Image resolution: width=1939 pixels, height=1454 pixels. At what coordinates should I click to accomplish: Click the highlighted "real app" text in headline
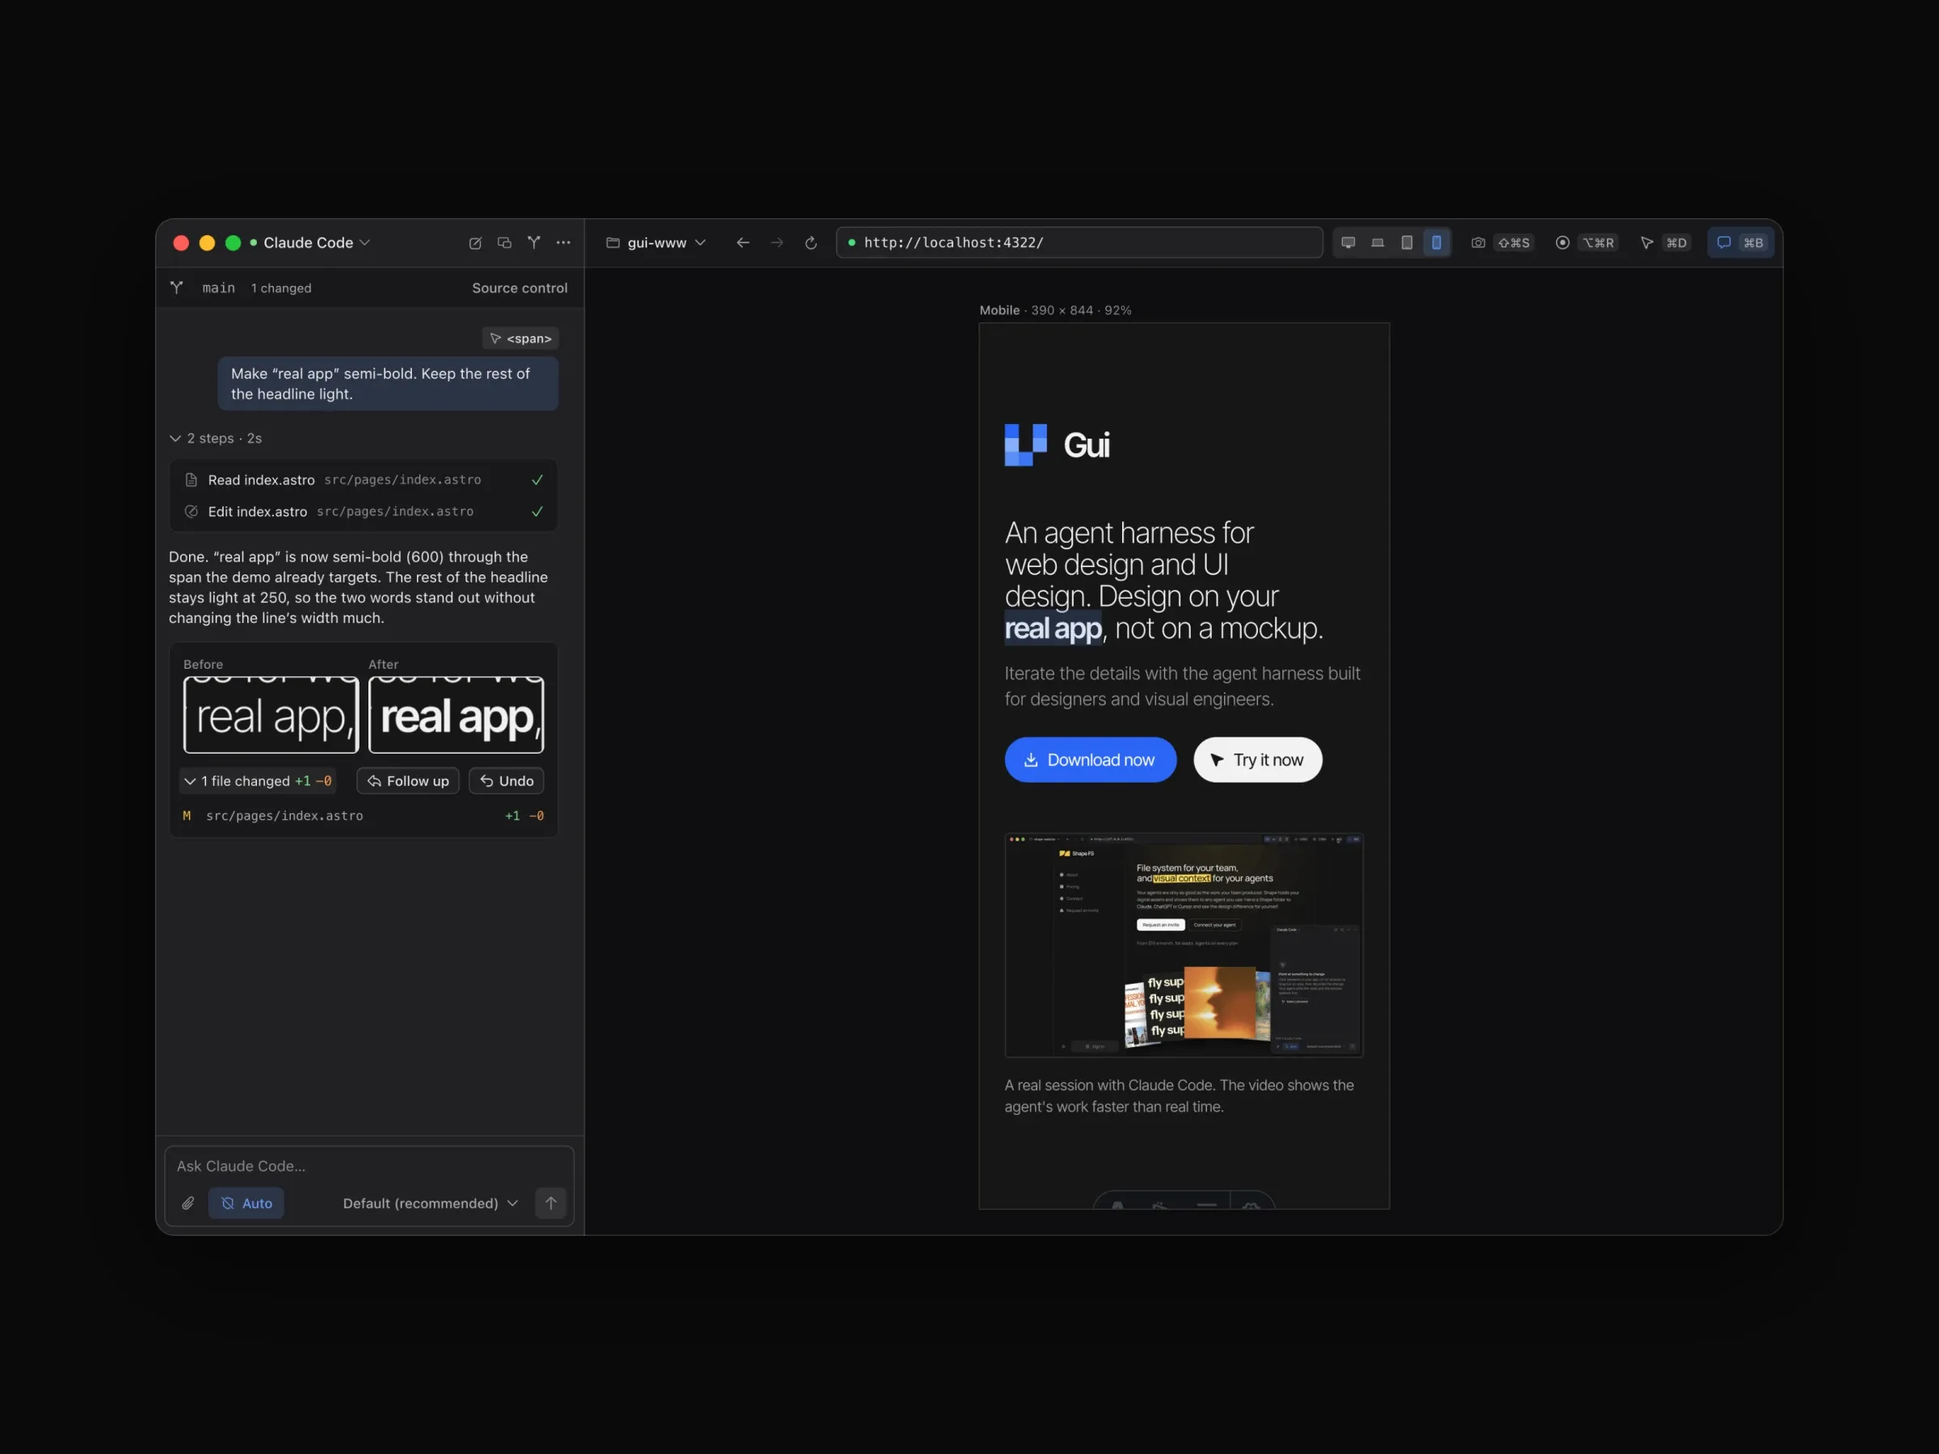[x=1053, y=628]
